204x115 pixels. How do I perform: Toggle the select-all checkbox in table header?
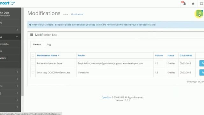click(33, 55)
